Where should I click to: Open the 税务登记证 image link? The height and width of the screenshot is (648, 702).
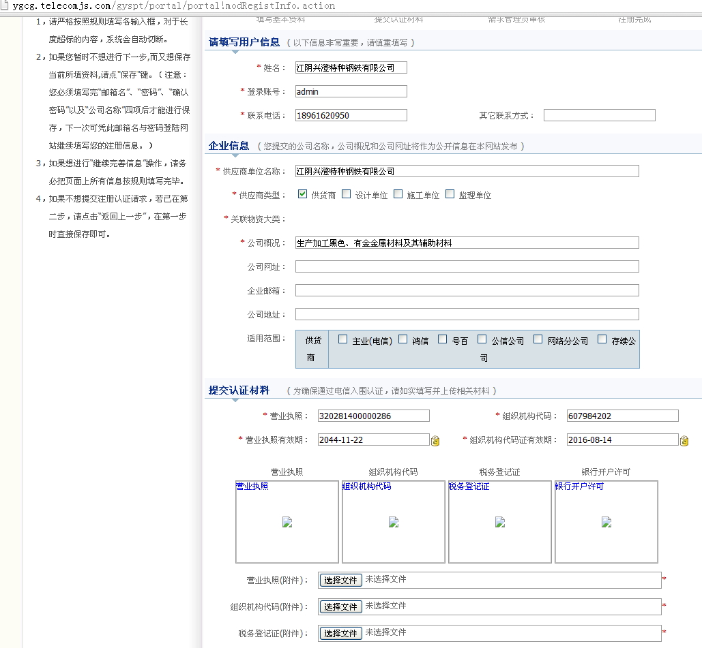(469, 486)
